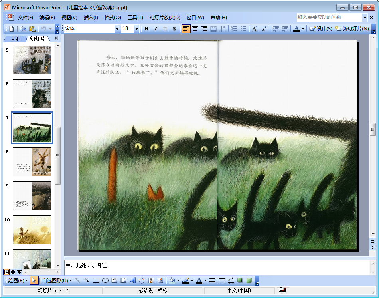Open 编辑 Edit menu
Viewport: 379px width, 298px height.
tap(47, 18)
